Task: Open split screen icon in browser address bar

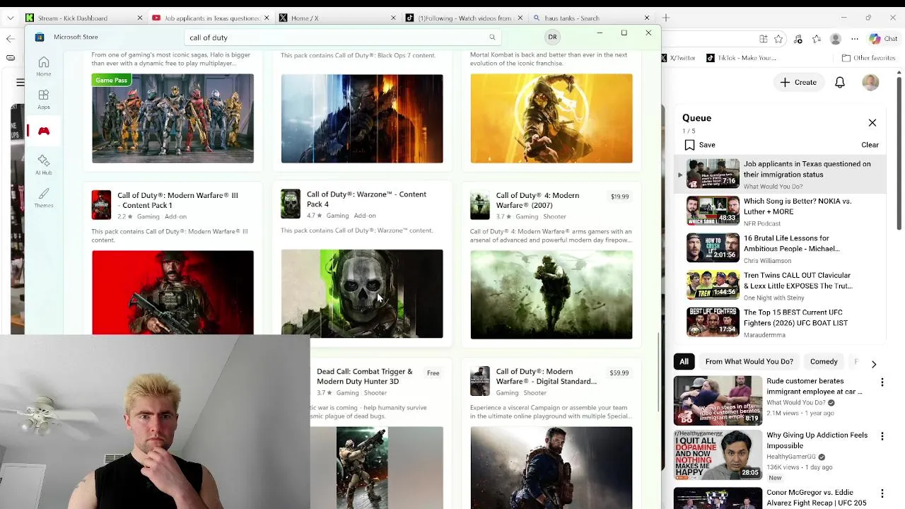Action: 763,39
